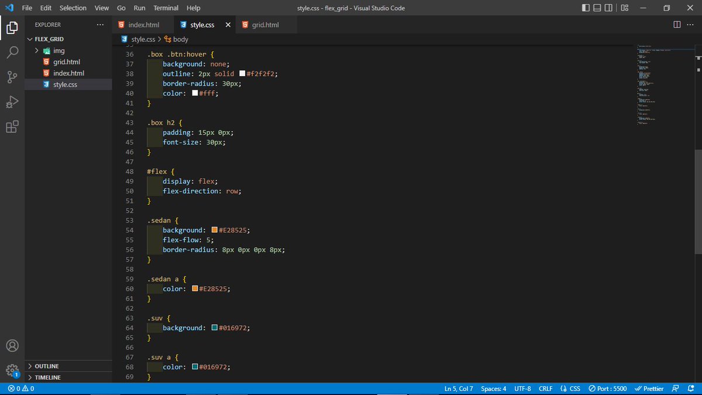Click the VS Code logo icon
Viewport: 702px width, 395px height.
[x=9, y=8]
